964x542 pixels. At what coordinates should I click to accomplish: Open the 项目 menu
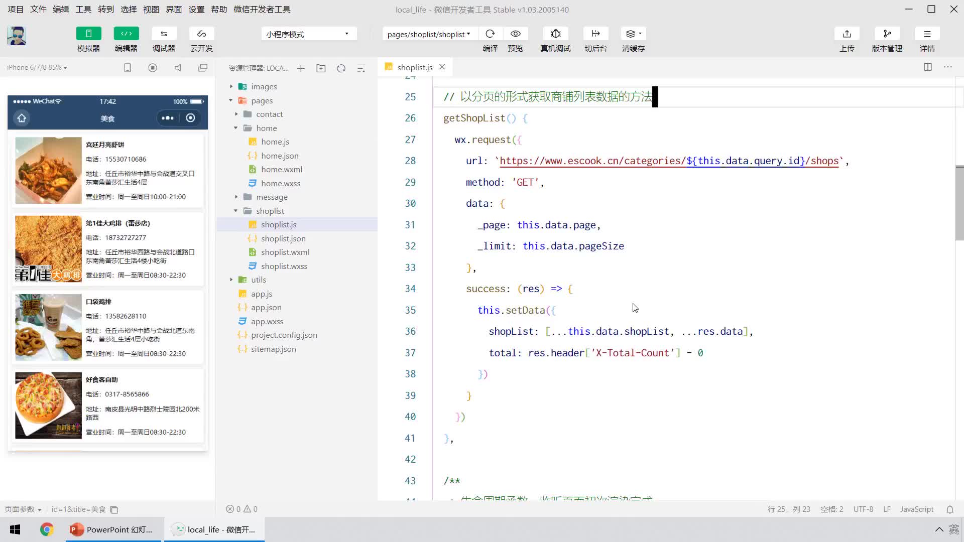[x=16, y=9]
